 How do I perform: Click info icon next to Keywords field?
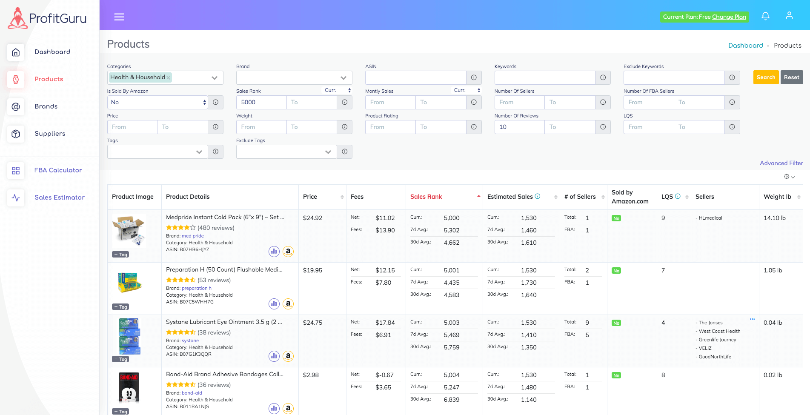click(x=603, y=77)
